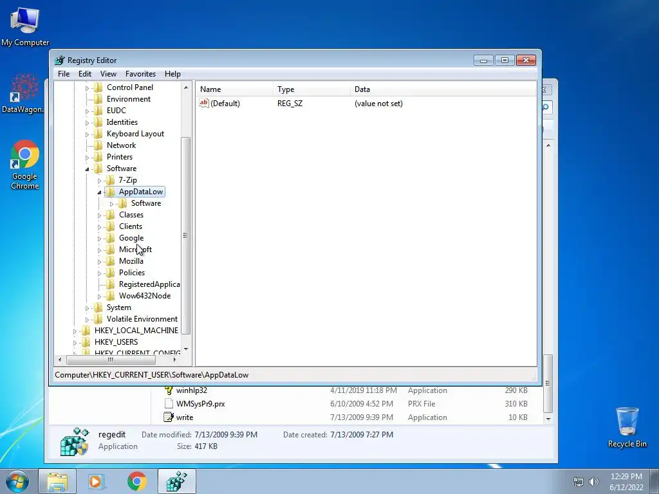Click the tree horizontal scroll right arrow
This screenshot has height=494, width=659.
(x=175, y=360)
